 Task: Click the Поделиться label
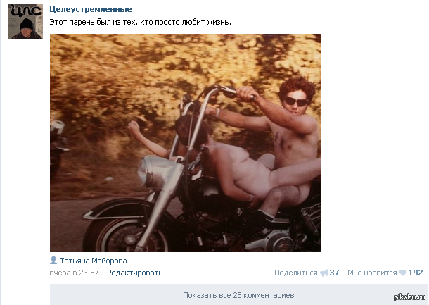coord(296,273)
